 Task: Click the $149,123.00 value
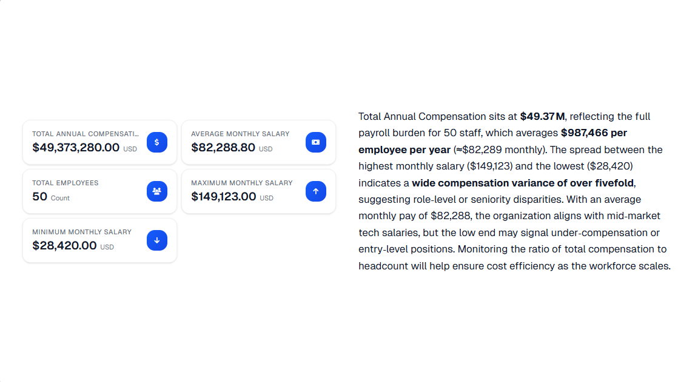tap(224, 196)
